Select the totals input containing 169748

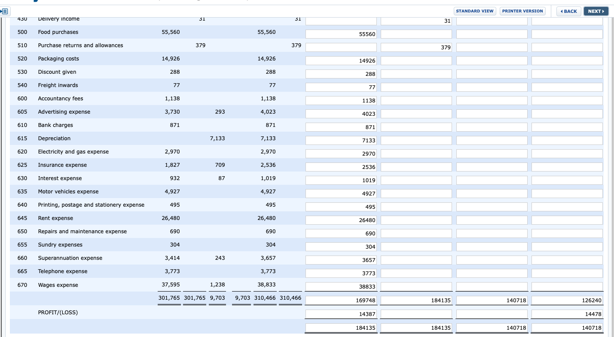pyautogui.click(x=341, y=301)
